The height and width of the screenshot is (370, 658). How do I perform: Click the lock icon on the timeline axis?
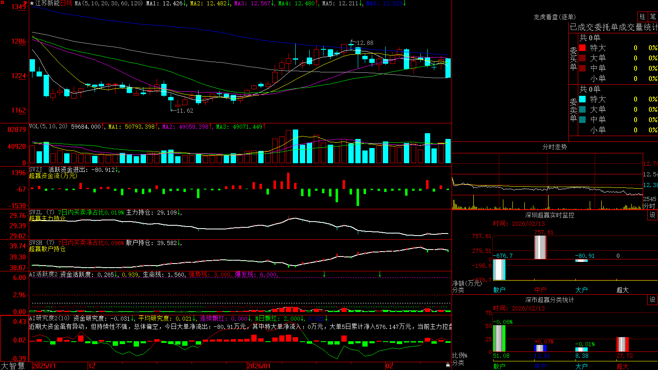tap(448, 365)
